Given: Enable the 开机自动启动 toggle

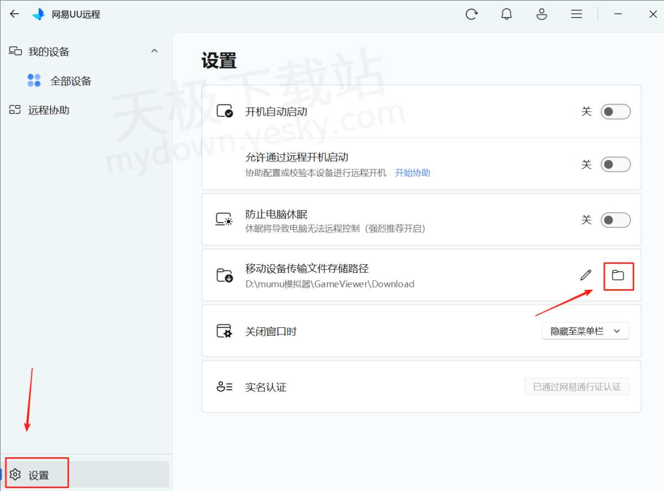Looking at the screenshot, I should pyautogui.click(x=615, y=111).
